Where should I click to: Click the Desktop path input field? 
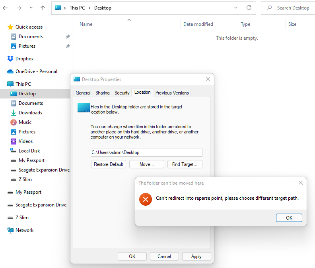click(x=147, y=152)
